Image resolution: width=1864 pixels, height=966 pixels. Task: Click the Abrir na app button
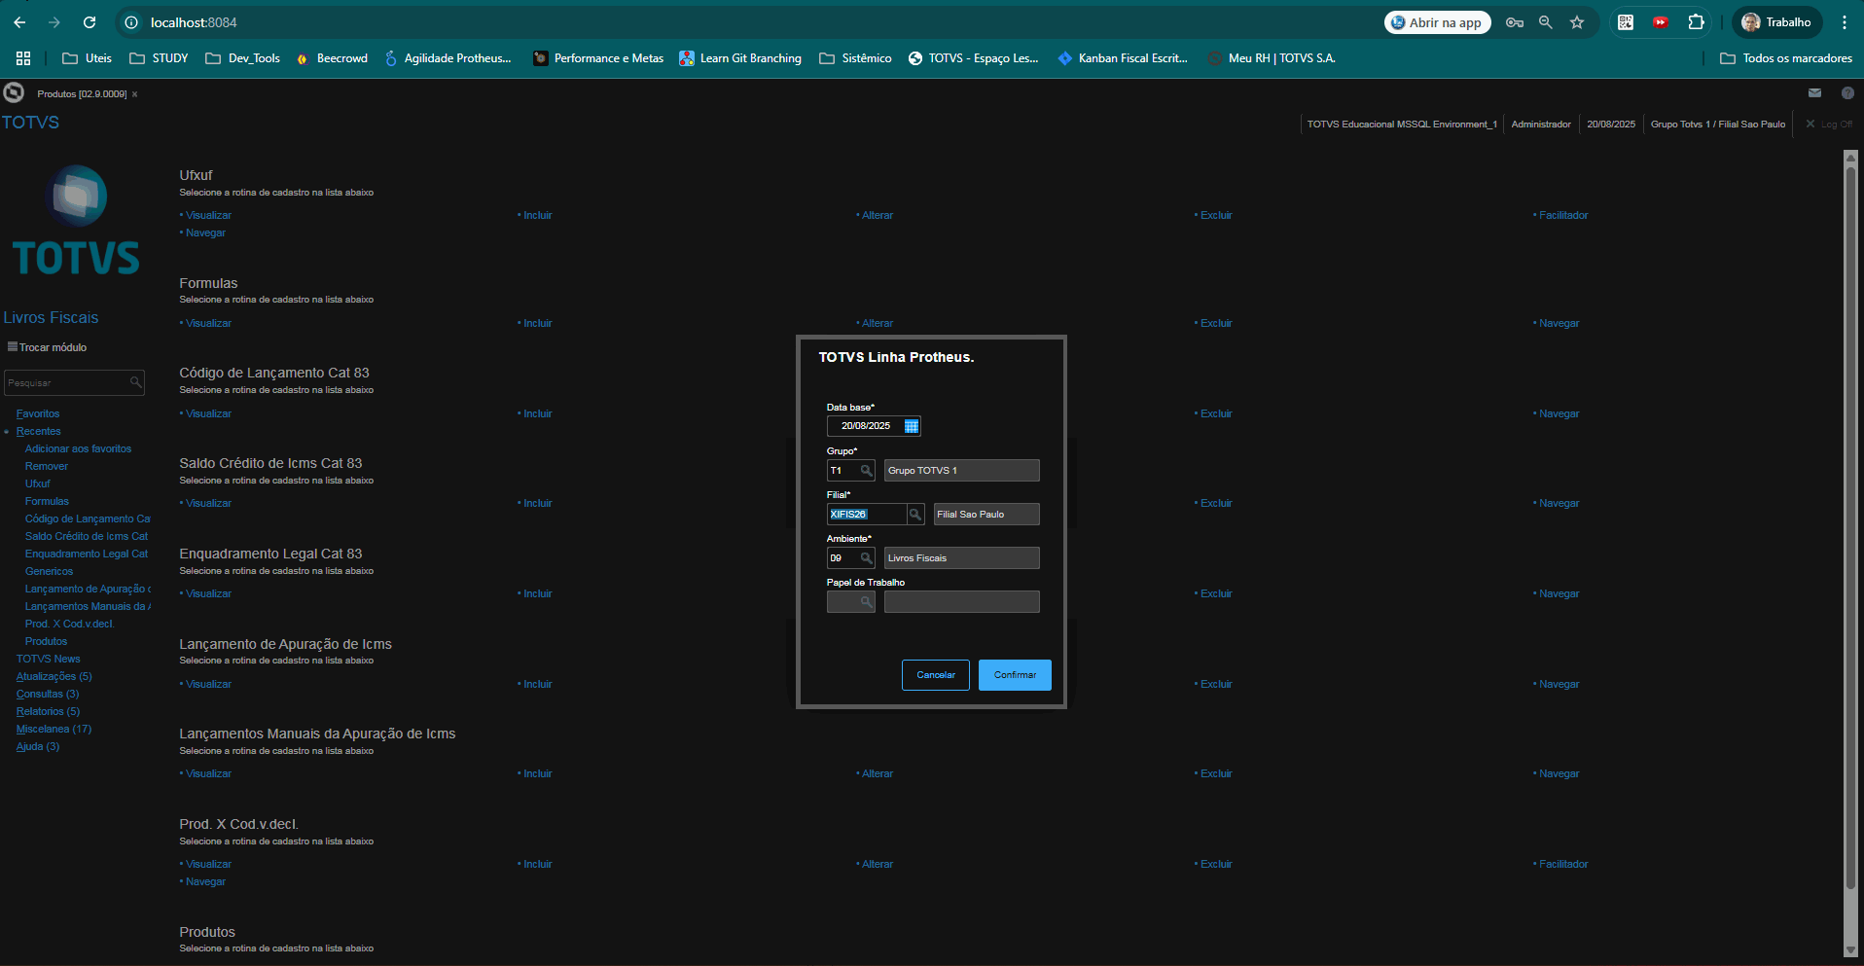[x=1438, y=22]
